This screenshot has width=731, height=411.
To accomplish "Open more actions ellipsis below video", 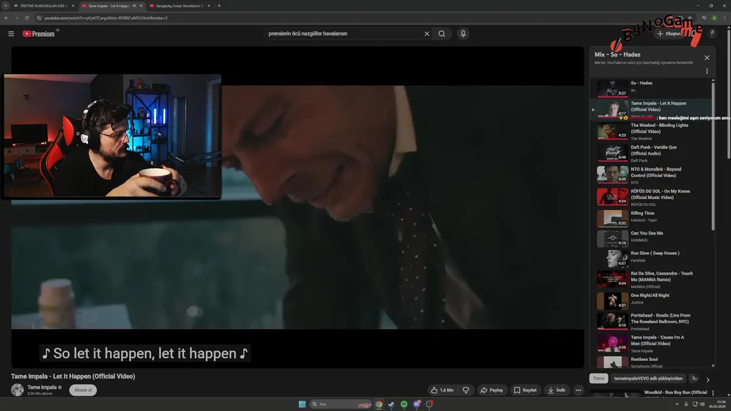I will pos(579,390).
